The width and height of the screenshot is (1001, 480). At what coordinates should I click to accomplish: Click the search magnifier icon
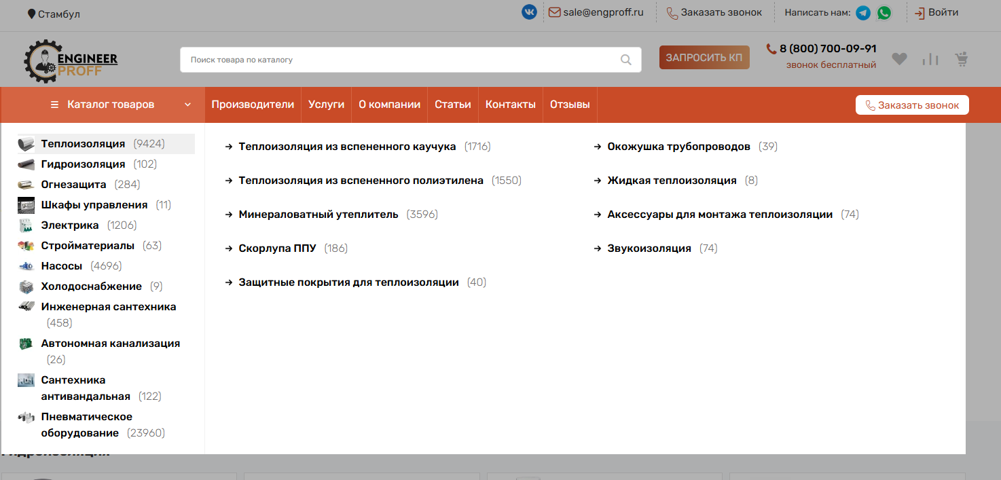pyautogui.click(x=626, y=60)
